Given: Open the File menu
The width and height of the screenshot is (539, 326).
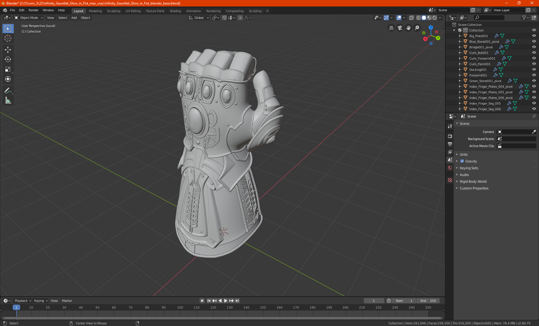Looking at the screenshot, I should tap(12, 10).
